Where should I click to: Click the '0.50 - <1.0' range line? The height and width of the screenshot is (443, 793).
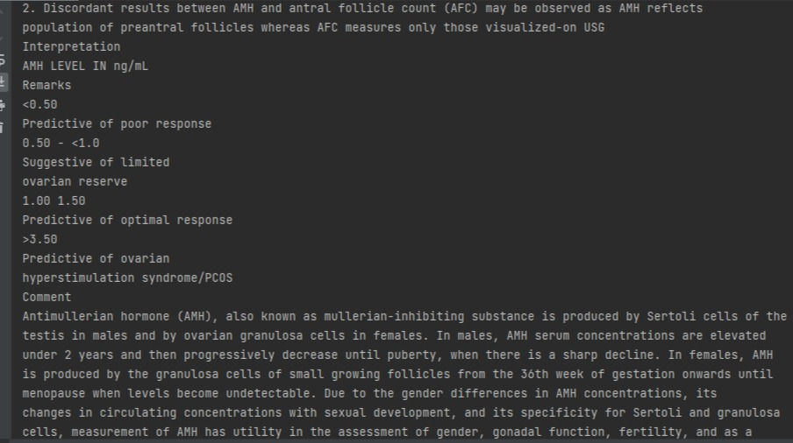click(61, 144)
